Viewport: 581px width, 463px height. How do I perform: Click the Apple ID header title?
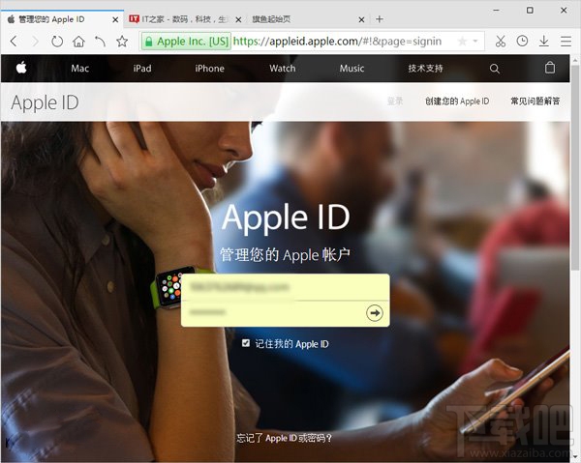tap(45, 102)
